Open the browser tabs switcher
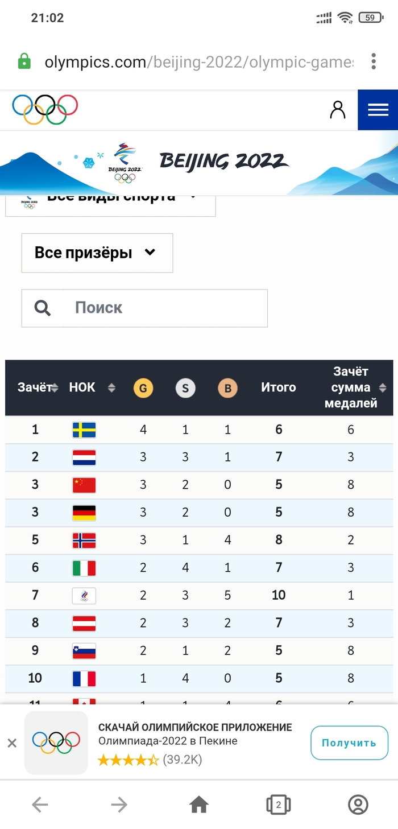Screen dimensions: 398x829 278,805
